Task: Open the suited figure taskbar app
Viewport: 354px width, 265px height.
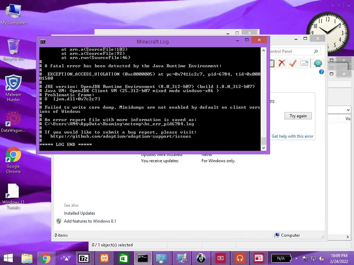Action: click(x=201, y=258)
